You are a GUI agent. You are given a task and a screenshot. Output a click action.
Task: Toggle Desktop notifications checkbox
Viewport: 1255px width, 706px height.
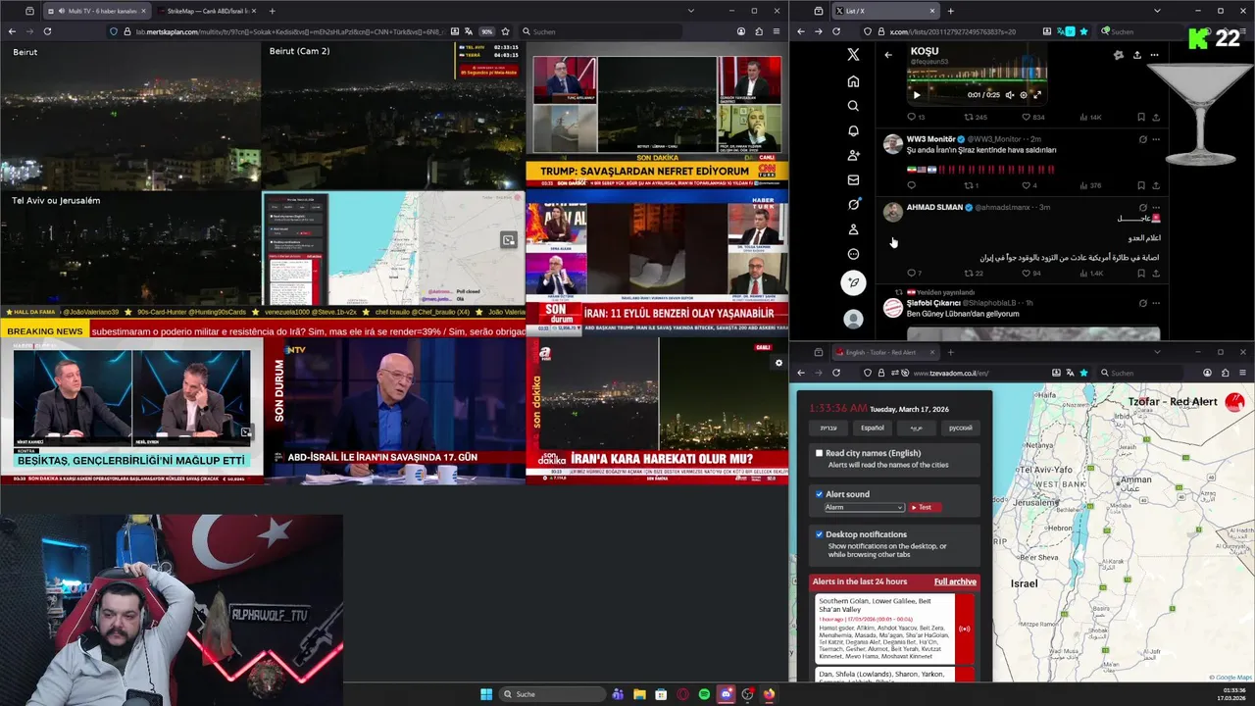pyautogui.click(x=819, y=534)
